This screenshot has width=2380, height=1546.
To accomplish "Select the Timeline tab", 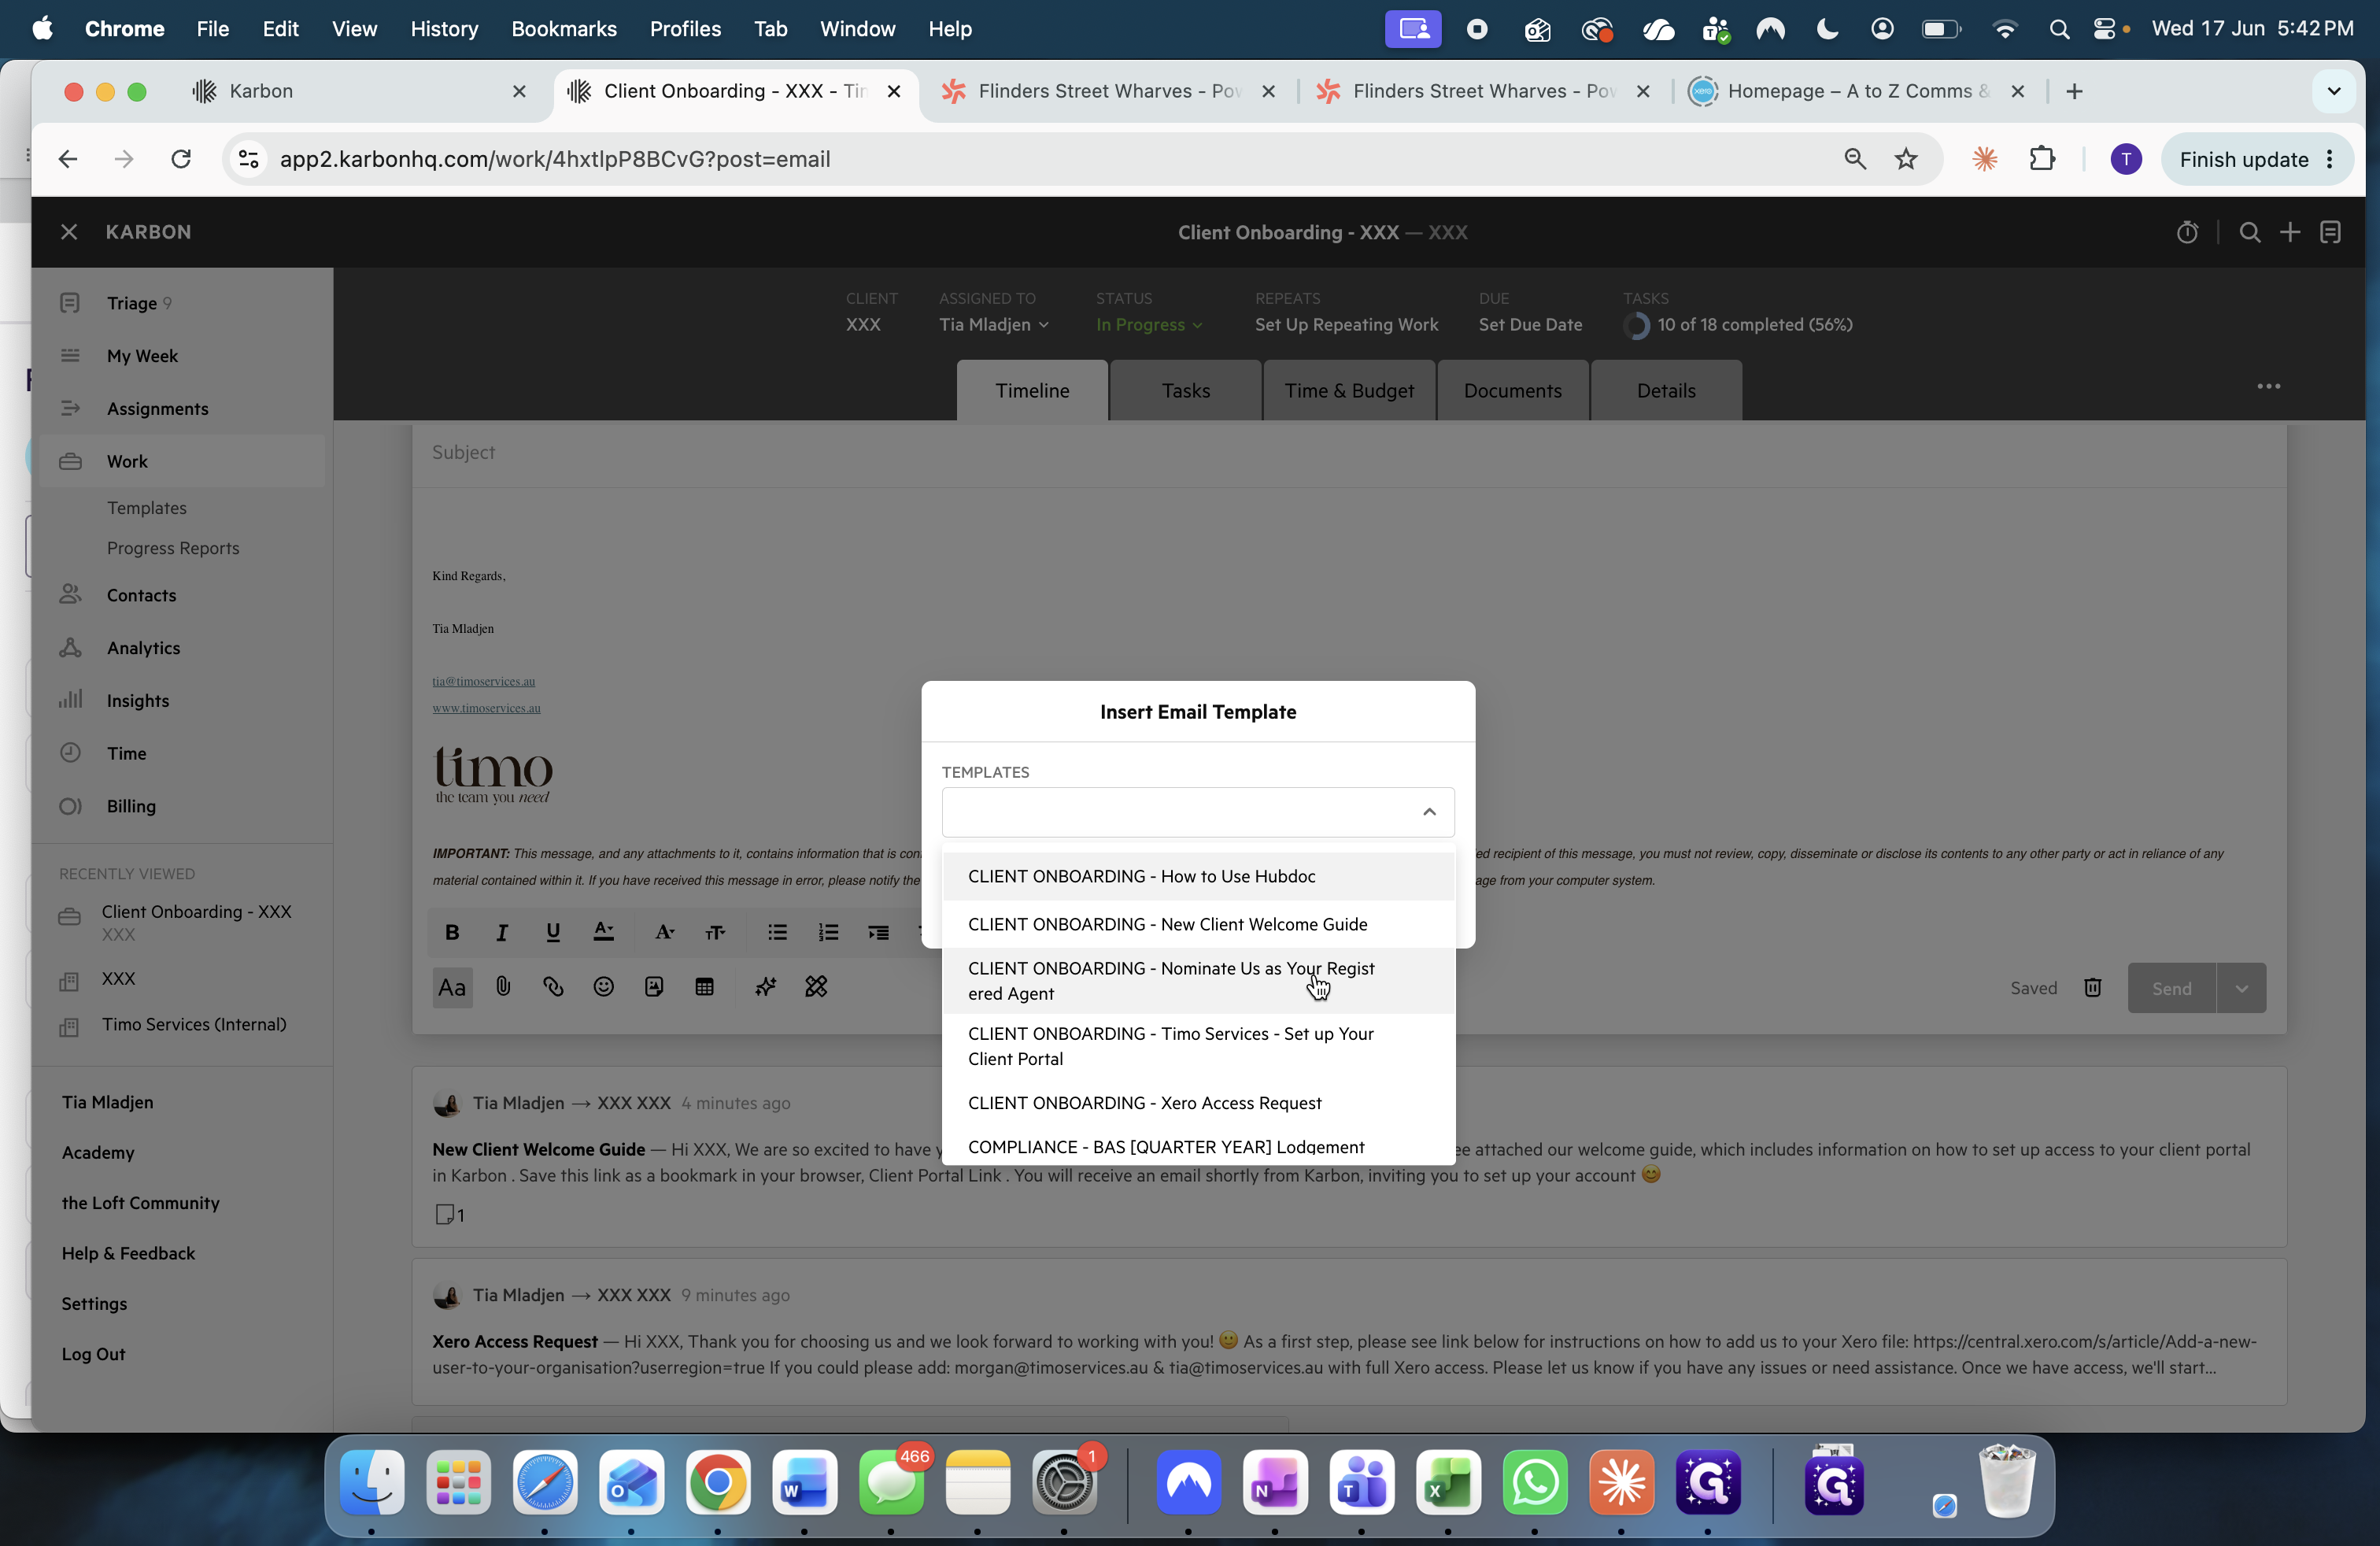I will 1032,391.
